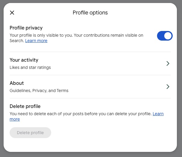Image resolution: width=182 pixels, height=157 pixels.
Task: Close the Profile options dialog
Action: 12,13
